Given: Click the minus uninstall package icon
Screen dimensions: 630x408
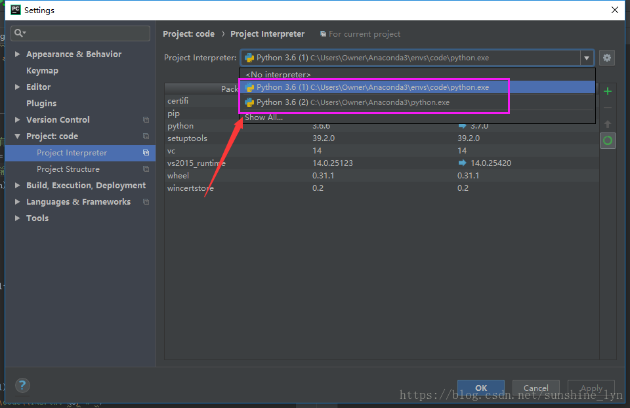Looking at the screenshot, I should point(608,108).
